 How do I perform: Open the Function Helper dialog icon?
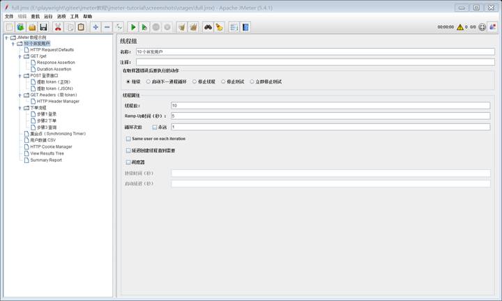(234, 27)
